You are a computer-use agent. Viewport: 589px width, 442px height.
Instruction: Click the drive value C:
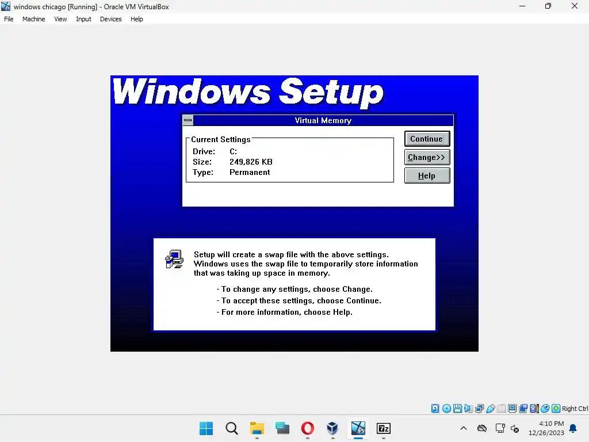tap(234, 151)
